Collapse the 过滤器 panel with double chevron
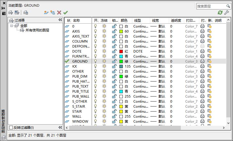The image size is (233, 141). point(60,20)
